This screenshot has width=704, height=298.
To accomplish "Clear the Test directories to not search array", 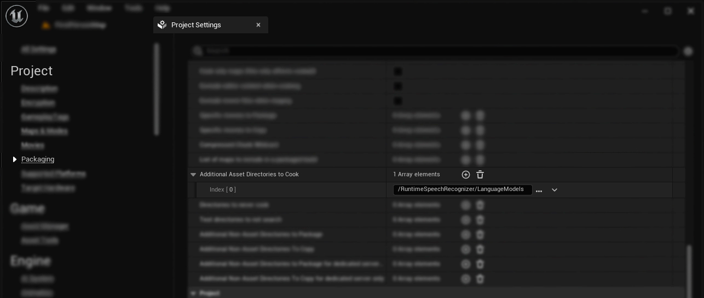I will click(480, 220).
